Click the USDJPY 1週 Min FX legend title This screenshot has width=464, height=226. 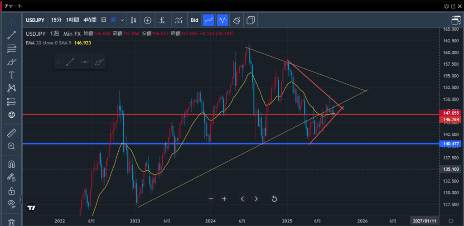53,34
